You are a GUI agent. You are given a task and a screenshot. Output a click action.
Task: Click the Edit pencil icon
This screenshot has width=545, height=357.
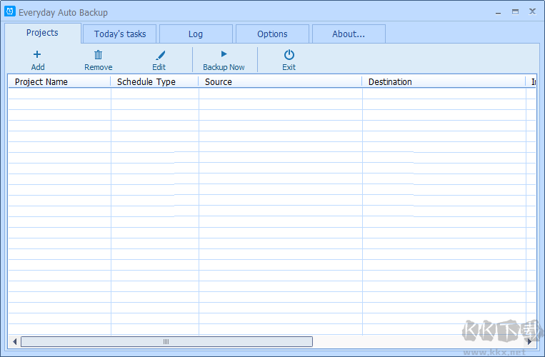[x=159, y=54]
